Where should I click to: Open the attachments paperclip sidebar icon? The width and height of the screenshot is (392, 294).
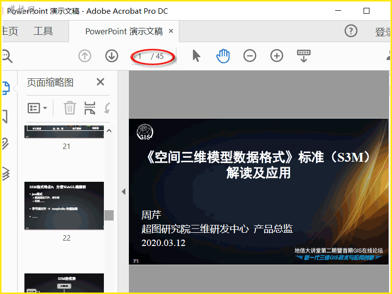click(5, 144)
